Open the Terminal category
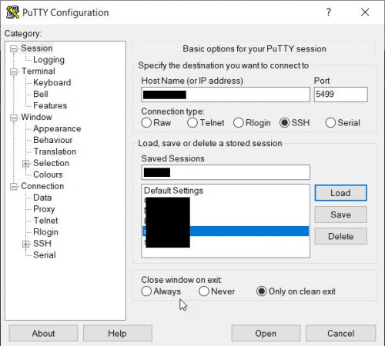 point(38,71)
